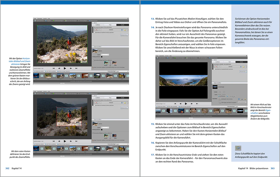
Task: Click Folien an Audio anpassen in bottom-left screenshot
Action: [63, 144]
